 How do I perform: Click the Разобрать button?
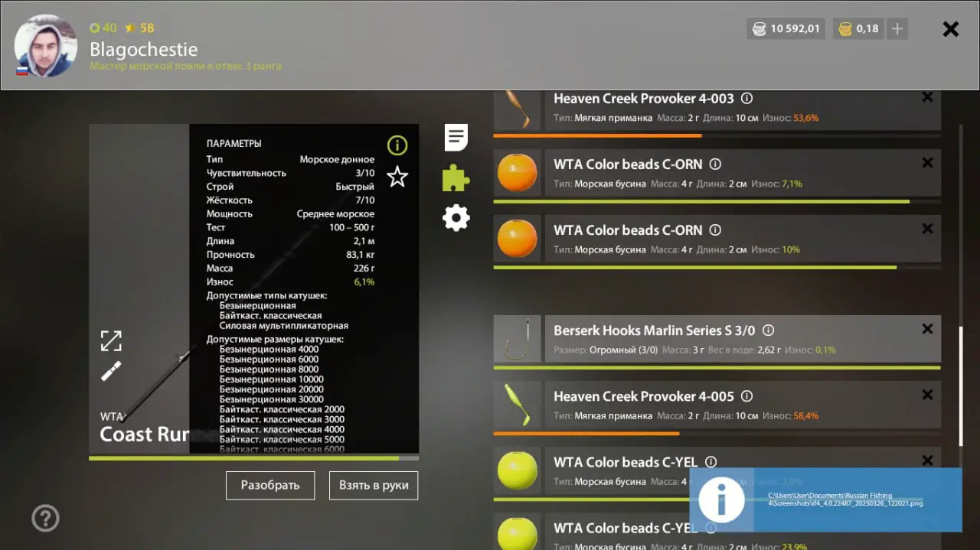[270, 485]
